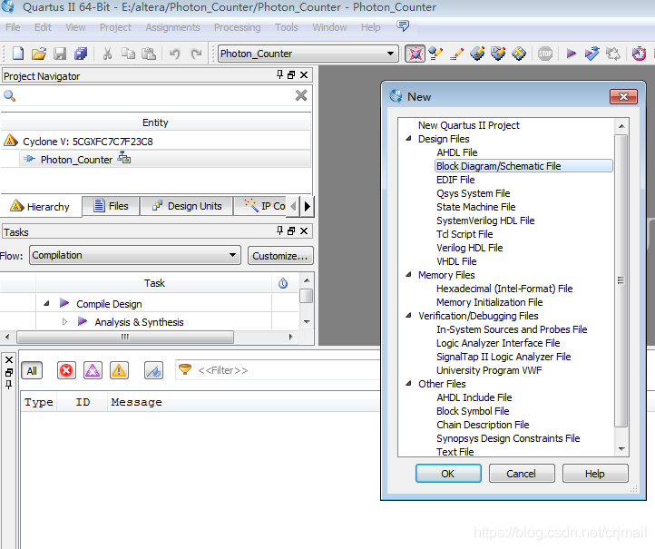This screenshot has width=655, height=549.
Task: Click the critical warning filter icon
Action: [x=93, y=370]
